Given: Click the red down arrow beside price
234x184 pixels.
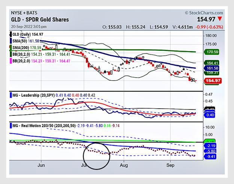Looking at the screenshot, I should click(220, 19).
